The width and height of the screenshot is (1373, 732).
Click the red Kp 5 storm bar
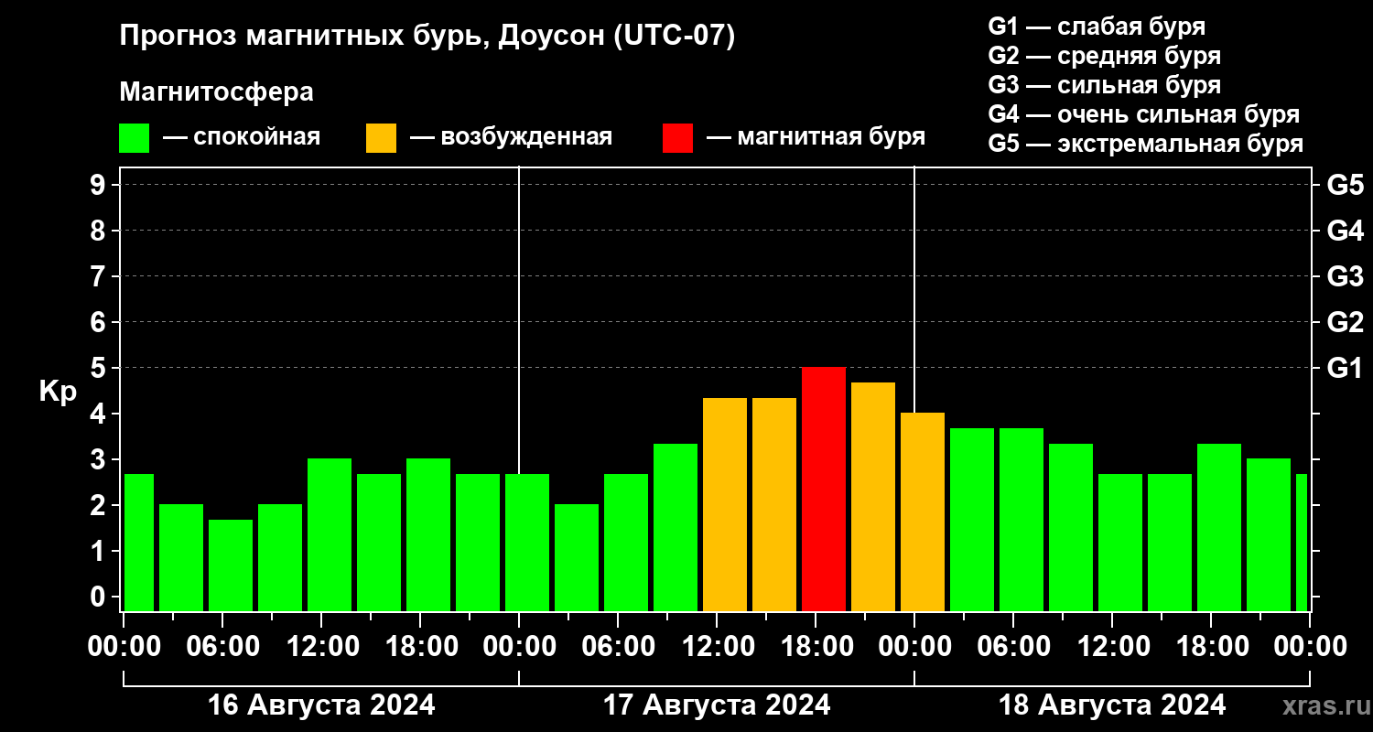pos(824,489)
